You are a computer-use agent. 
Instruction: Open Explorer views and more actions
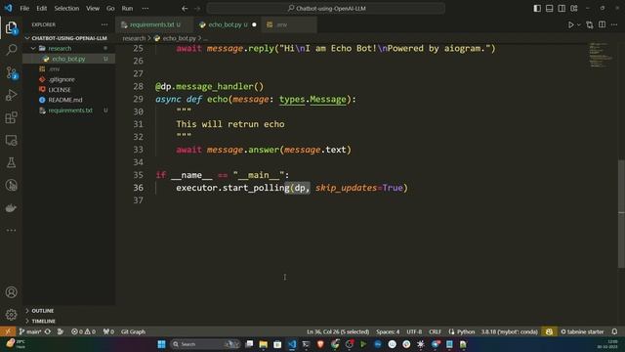[x=104, y=24]
